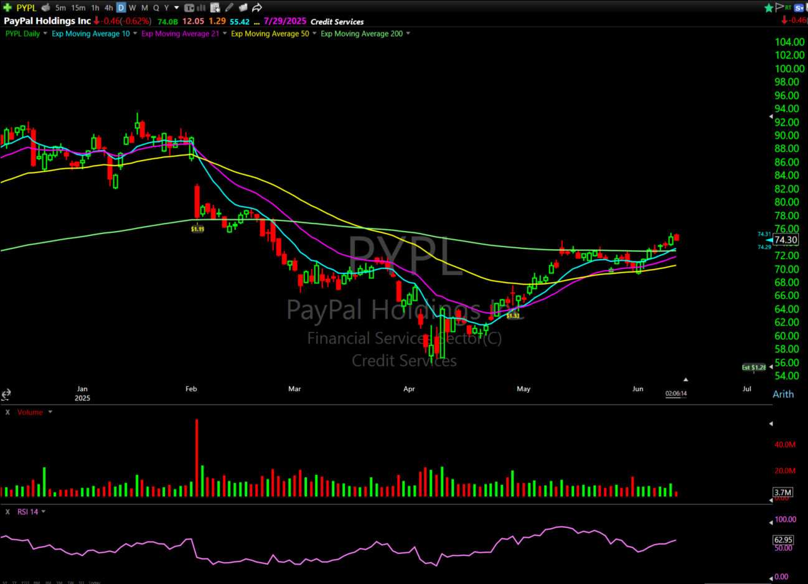Click the Arith scale button
The height and width of the screenshot is (584, 808).
(783, 394)
